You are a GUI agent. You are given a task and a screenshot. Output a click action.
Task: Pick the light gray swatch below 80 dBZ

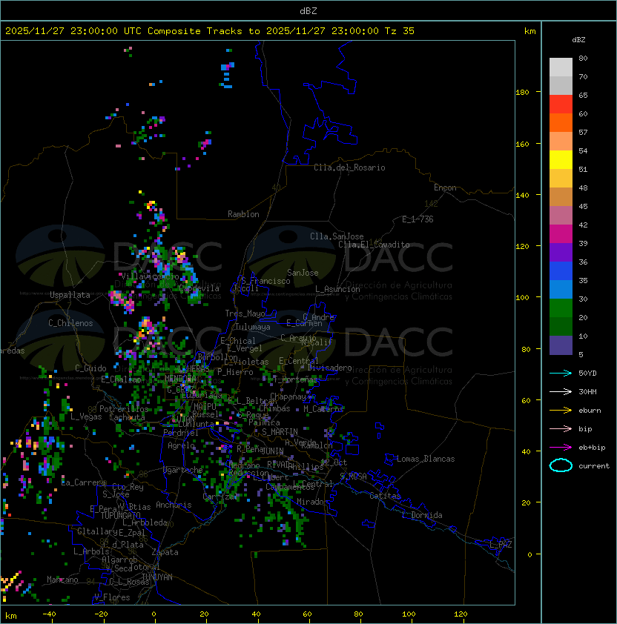(x=561, y=67)
